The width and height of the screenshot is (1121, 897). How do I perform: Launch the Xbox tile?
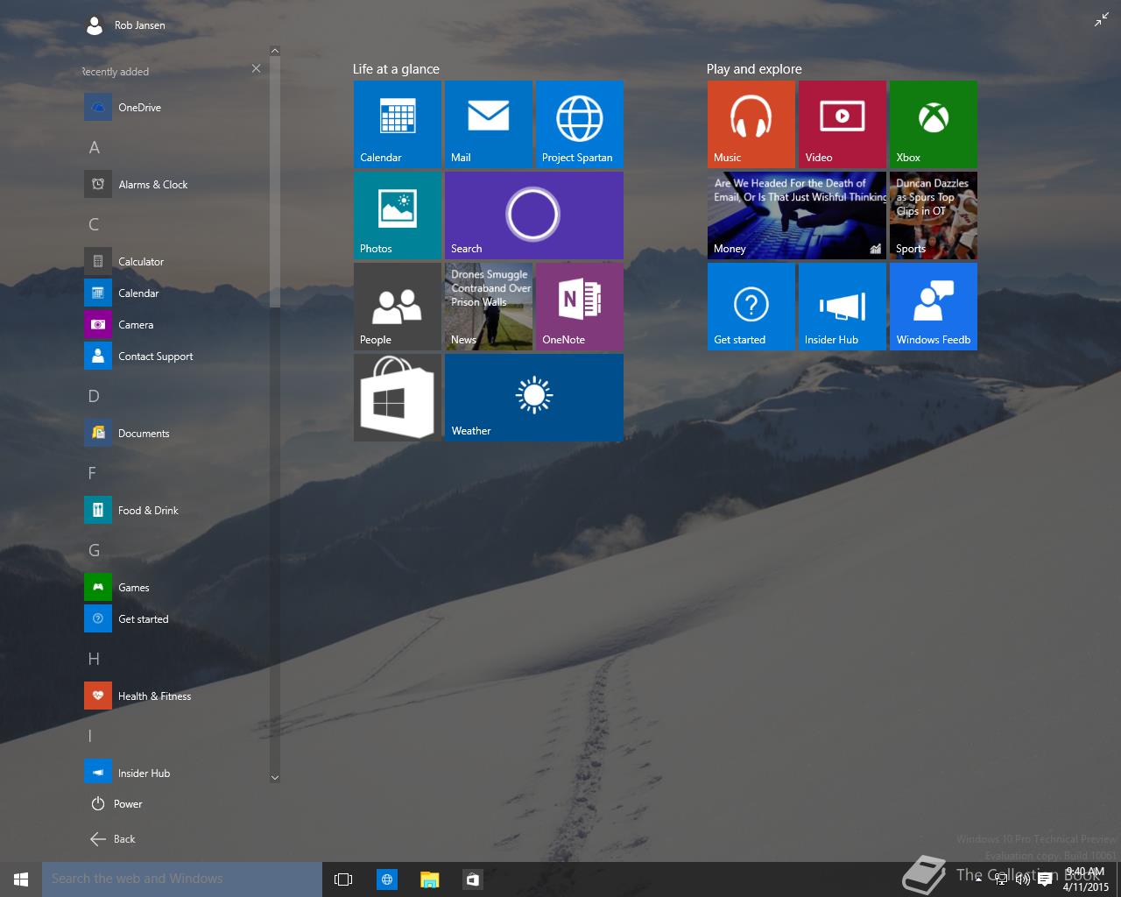934,124
